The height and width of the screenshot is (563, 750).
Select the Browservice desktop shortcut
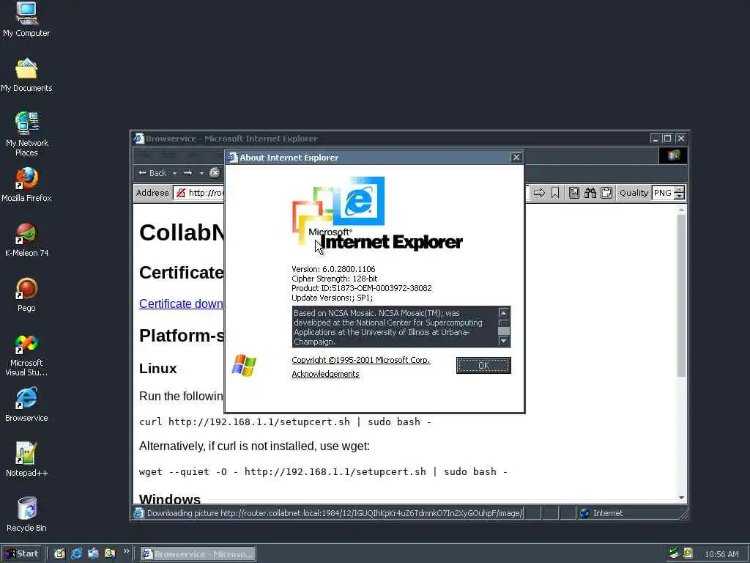point(26,405)
